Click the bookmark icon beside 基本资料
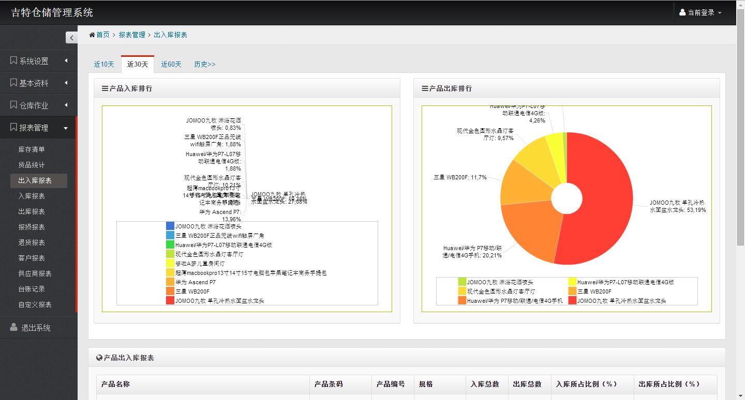 (x=13, y=83)
